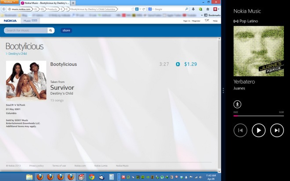This screenshot has width=290, height=181.
Task: Bookmark page with the star icon
Action: pyautogui.click(x=133, y=9)
